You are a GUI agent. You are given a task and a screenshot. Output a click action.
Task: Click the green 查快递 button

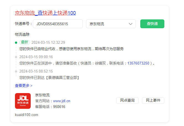click(x=152, y=24)
